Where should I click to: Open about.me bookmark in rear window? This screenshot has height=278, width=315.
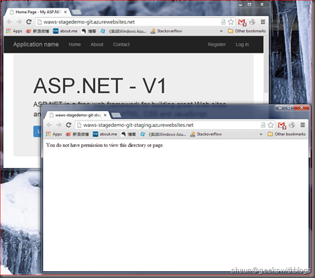(x=65, y=31)
